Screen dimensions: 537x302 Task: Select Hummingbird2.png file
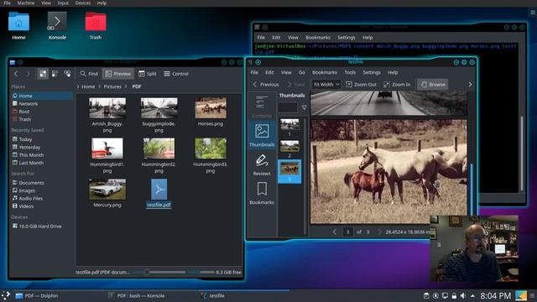click(159, 156)
